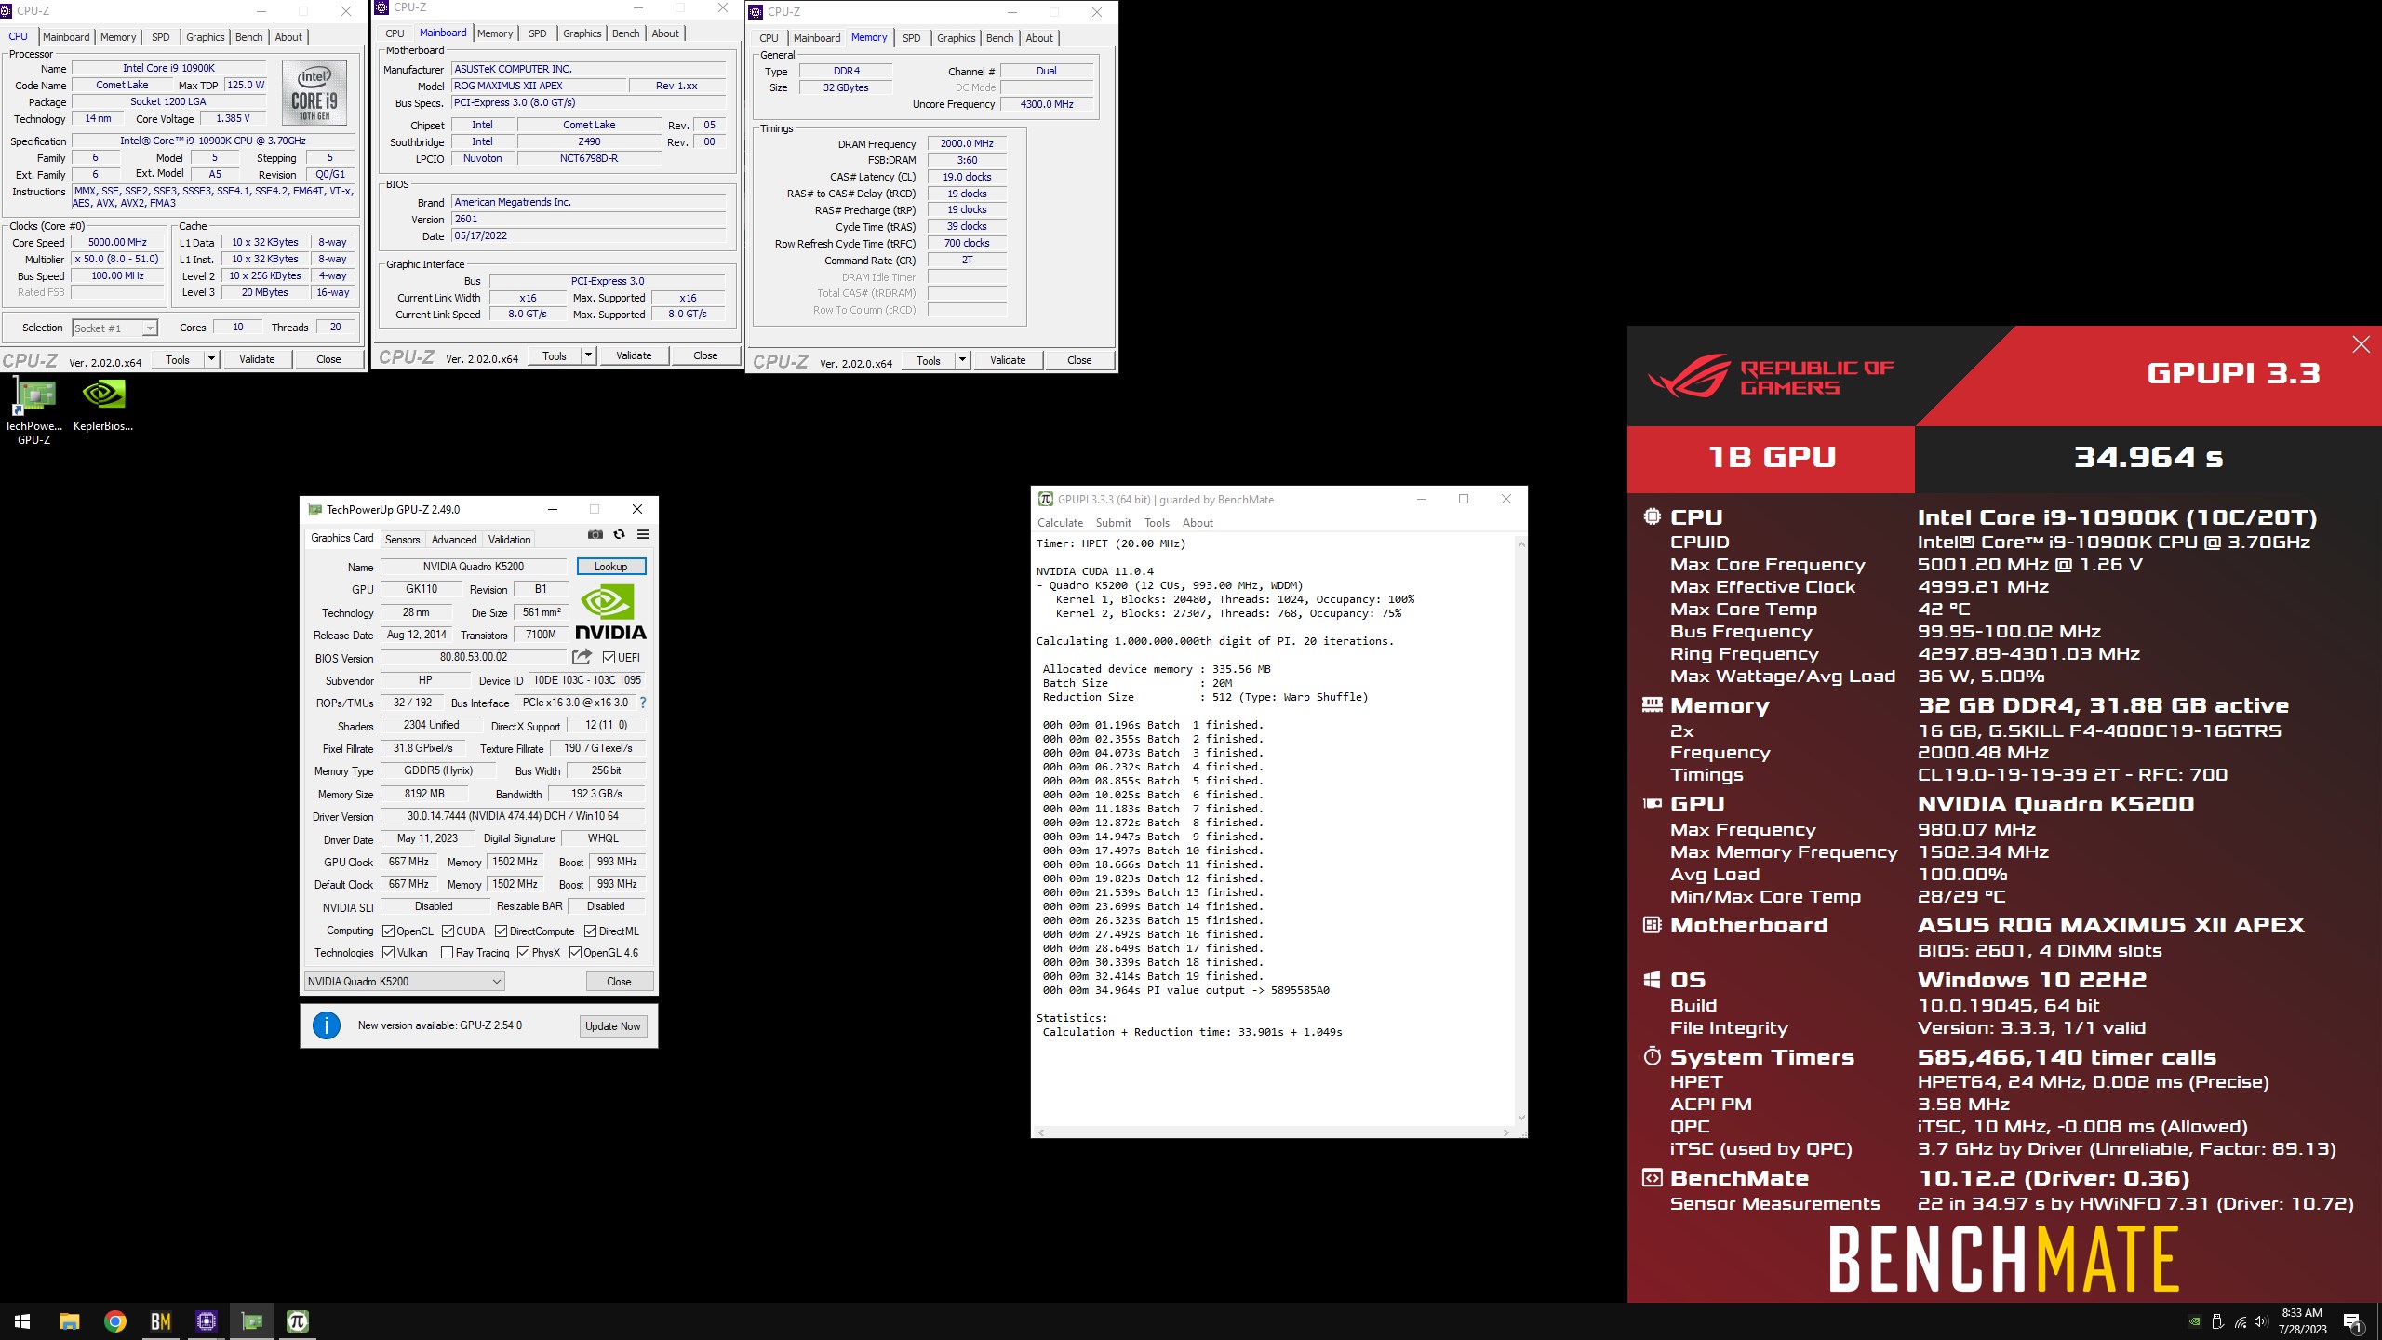Expand Tools dropdown arrow in CPU-Z Memory window

[962, 359]
